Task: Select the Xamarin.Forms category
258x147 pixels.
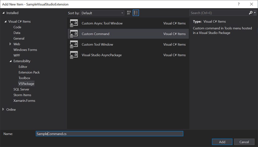Action: tap(24, 101)
